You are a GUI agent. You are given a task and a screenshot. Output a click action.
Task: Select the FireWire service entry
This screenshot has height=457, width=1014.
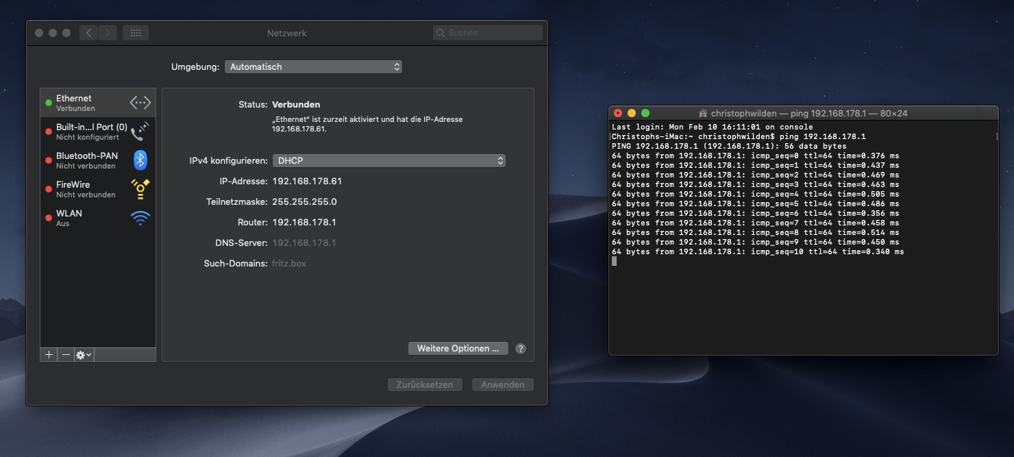click(98, 189)
